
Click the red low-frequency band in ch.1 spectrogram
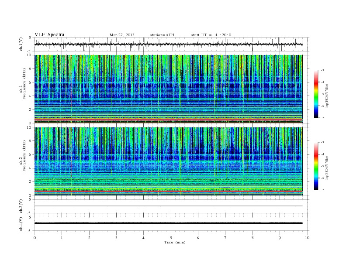tap(168, 120)
